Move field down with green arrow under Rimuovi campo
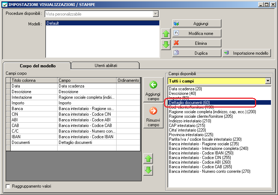The height and width of the screenshot is (195, 278). pos(148,170)
